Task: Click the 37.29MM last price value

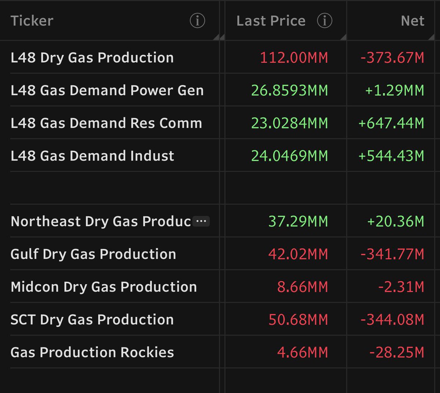Action: [x=298, y=221]
